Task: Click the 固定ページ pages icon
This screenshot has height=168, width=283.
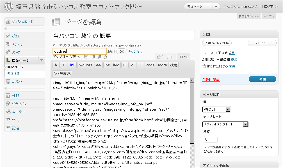Action: [8, 60]
